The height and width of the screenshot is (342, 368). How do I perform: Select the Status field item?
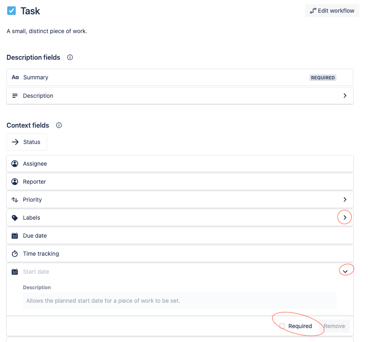pos(27,142)
